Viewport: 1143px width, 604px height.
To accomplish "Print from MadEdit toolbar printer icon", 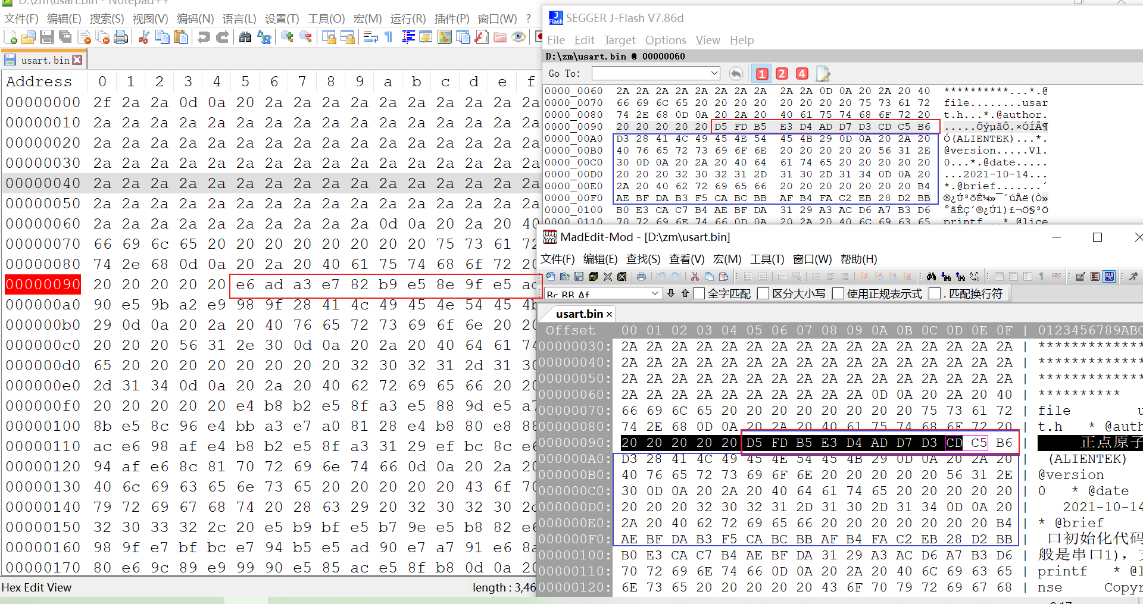I will pos(641,276).
